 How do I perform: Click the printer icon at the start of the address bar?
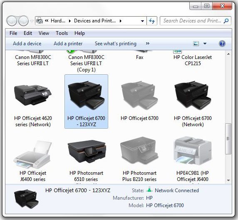pos(40,21)
